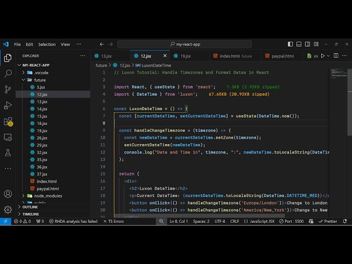Expand the OUTLINE section
Image resolution: width=352 pixels, height=264 pixels.
click(x=30, y=207)
